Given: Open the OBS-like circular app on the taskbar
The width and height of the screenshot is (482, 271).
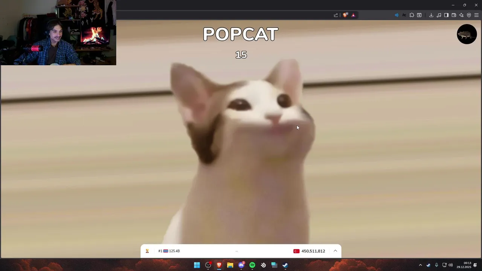Looking at the screenshot, I should 208,265.
